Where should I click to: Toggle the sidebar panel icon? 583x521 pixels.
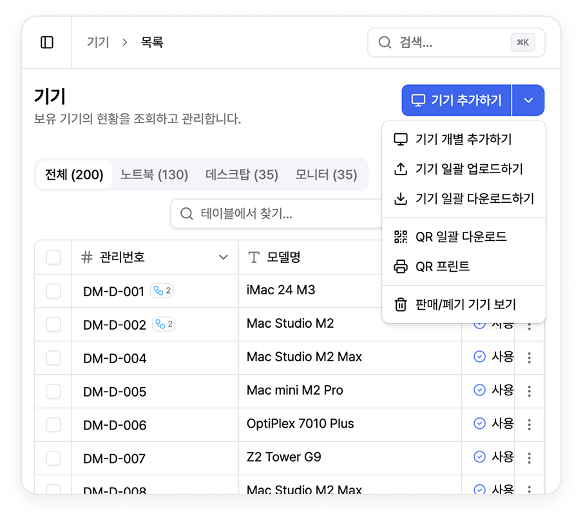(x=47, y=43)
